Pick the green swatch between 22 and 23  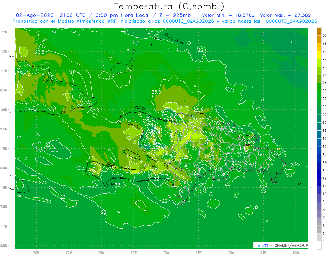(x=319, y=95)
